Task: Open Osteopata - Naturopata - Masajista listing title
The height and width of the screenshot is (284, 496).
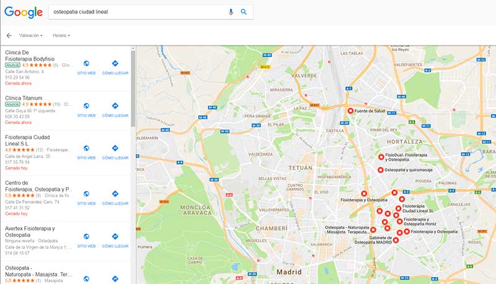Action: click(38, 271)
